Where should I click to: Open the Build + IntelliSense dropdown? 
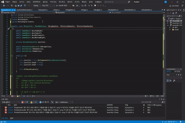64,102
